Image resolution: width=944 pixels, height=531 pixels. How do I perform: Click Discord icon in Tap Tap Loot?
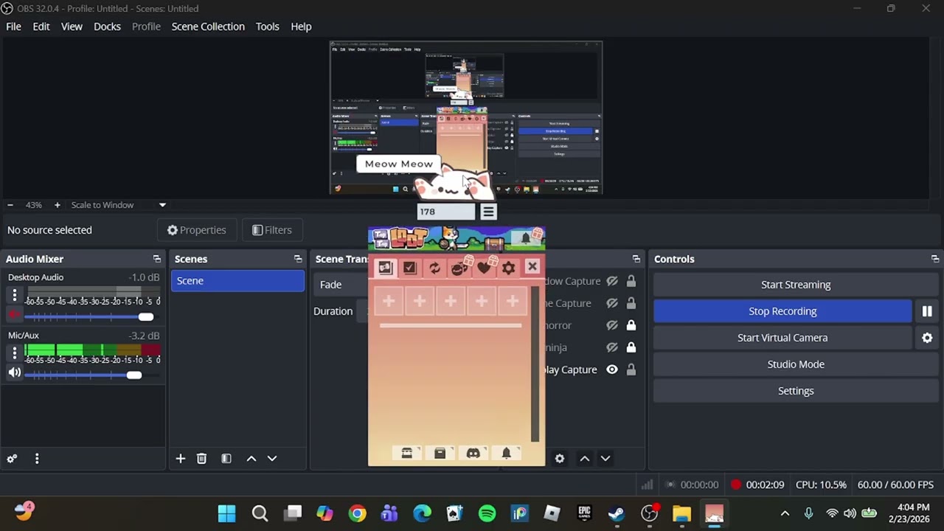click(473, 453)
